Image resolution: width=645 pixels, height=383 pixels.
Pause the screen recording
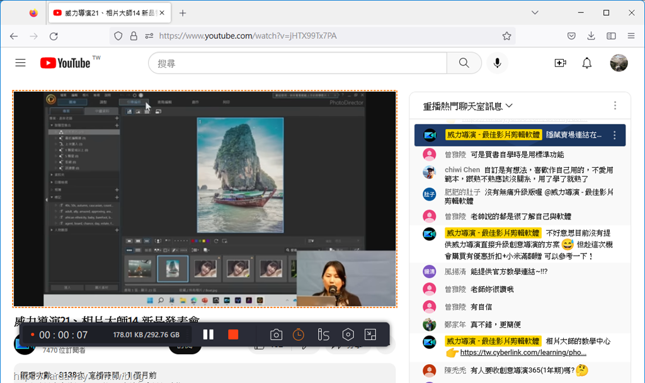(x=208, y=335)
